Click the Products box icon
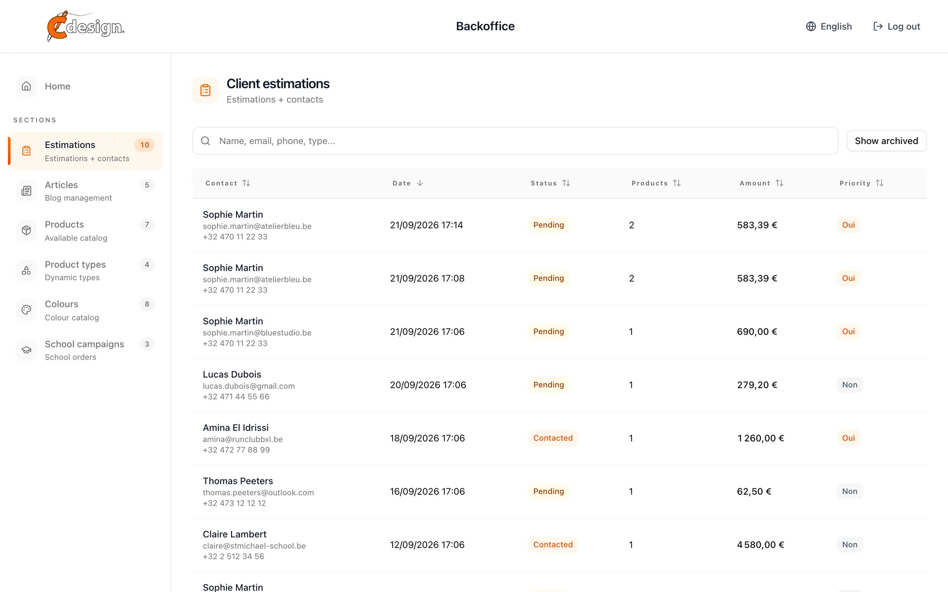This screenshot has height=592, width=948. [x=27, y=230]
